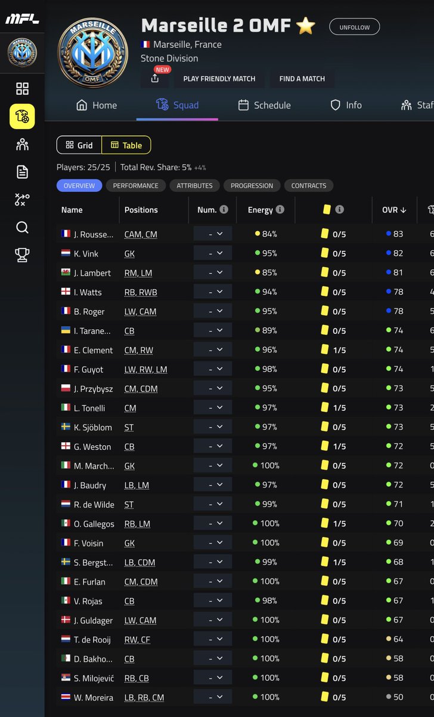Sort by the OVR column header
434x717 pixels.
394,210
